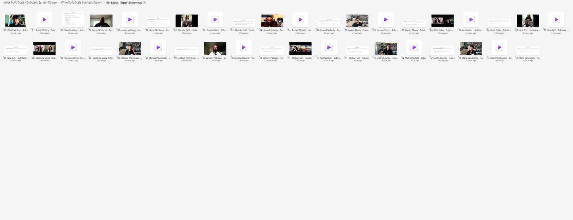Select the David McIlroy video thumbnail
The height and width of the screenshot is (220, 573).
(15, 21)
